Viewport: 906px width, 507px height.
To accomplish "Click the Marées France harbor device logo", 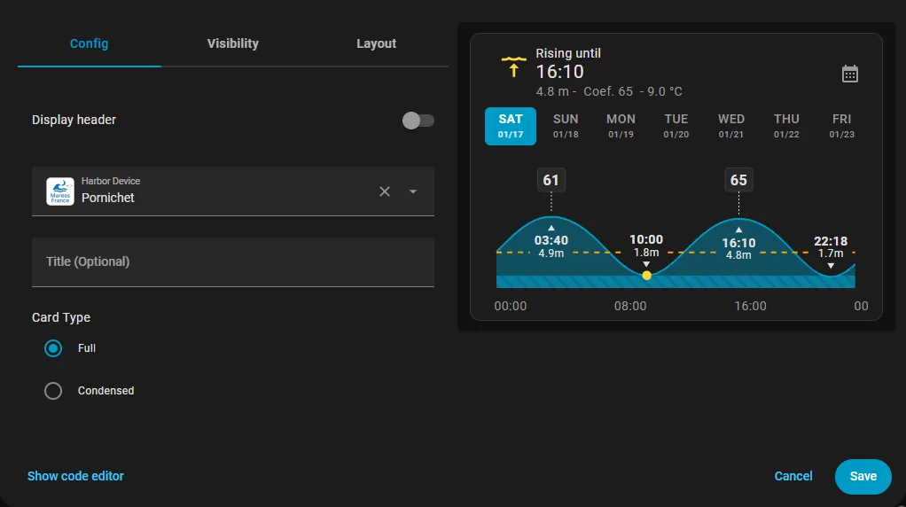I will tap(60, 191).
